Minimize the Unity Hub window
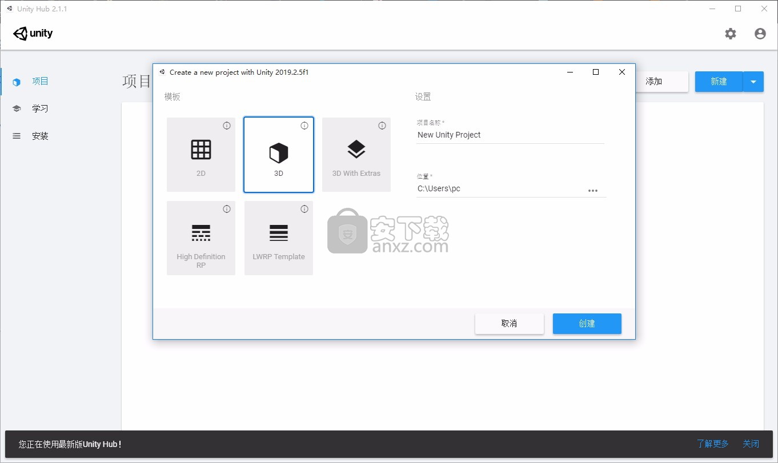The height and width of the screenshot is (463, 778). click(712, 9)
